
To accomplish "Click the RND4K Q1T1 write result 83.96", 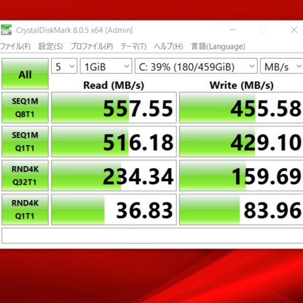I will 241,210.
